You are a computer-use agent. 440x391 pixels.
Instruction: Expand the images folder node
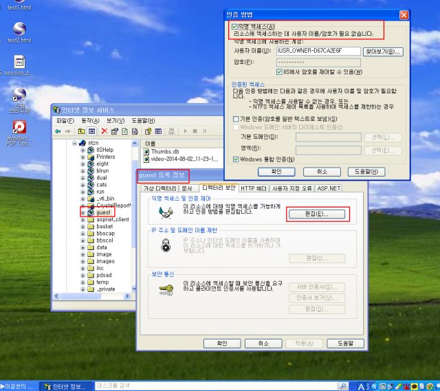[82, 261]
